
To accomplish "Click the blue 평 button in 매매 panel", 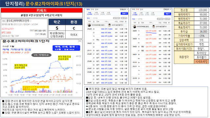I will point(124,13).
